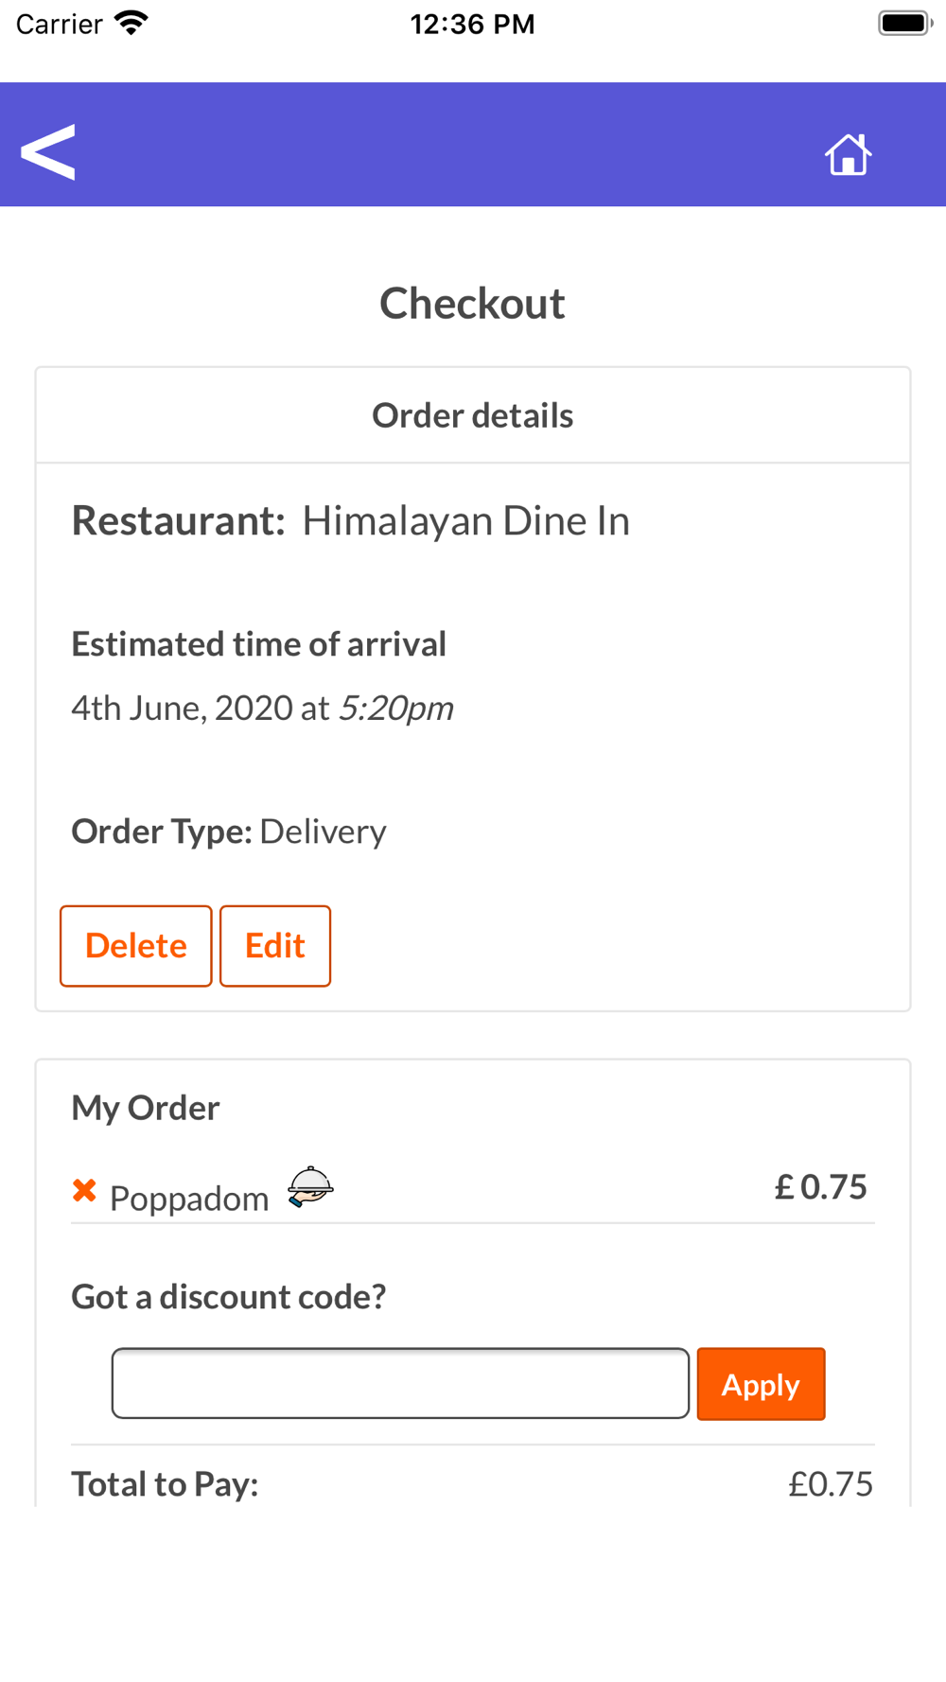Tap the My Order heading

(x=146, y=1108)
